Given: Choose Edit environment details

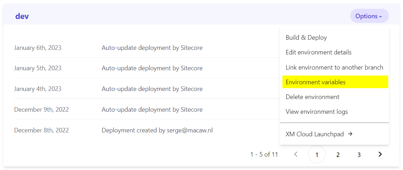Looking at the screenshot, I should pos(318,52).
